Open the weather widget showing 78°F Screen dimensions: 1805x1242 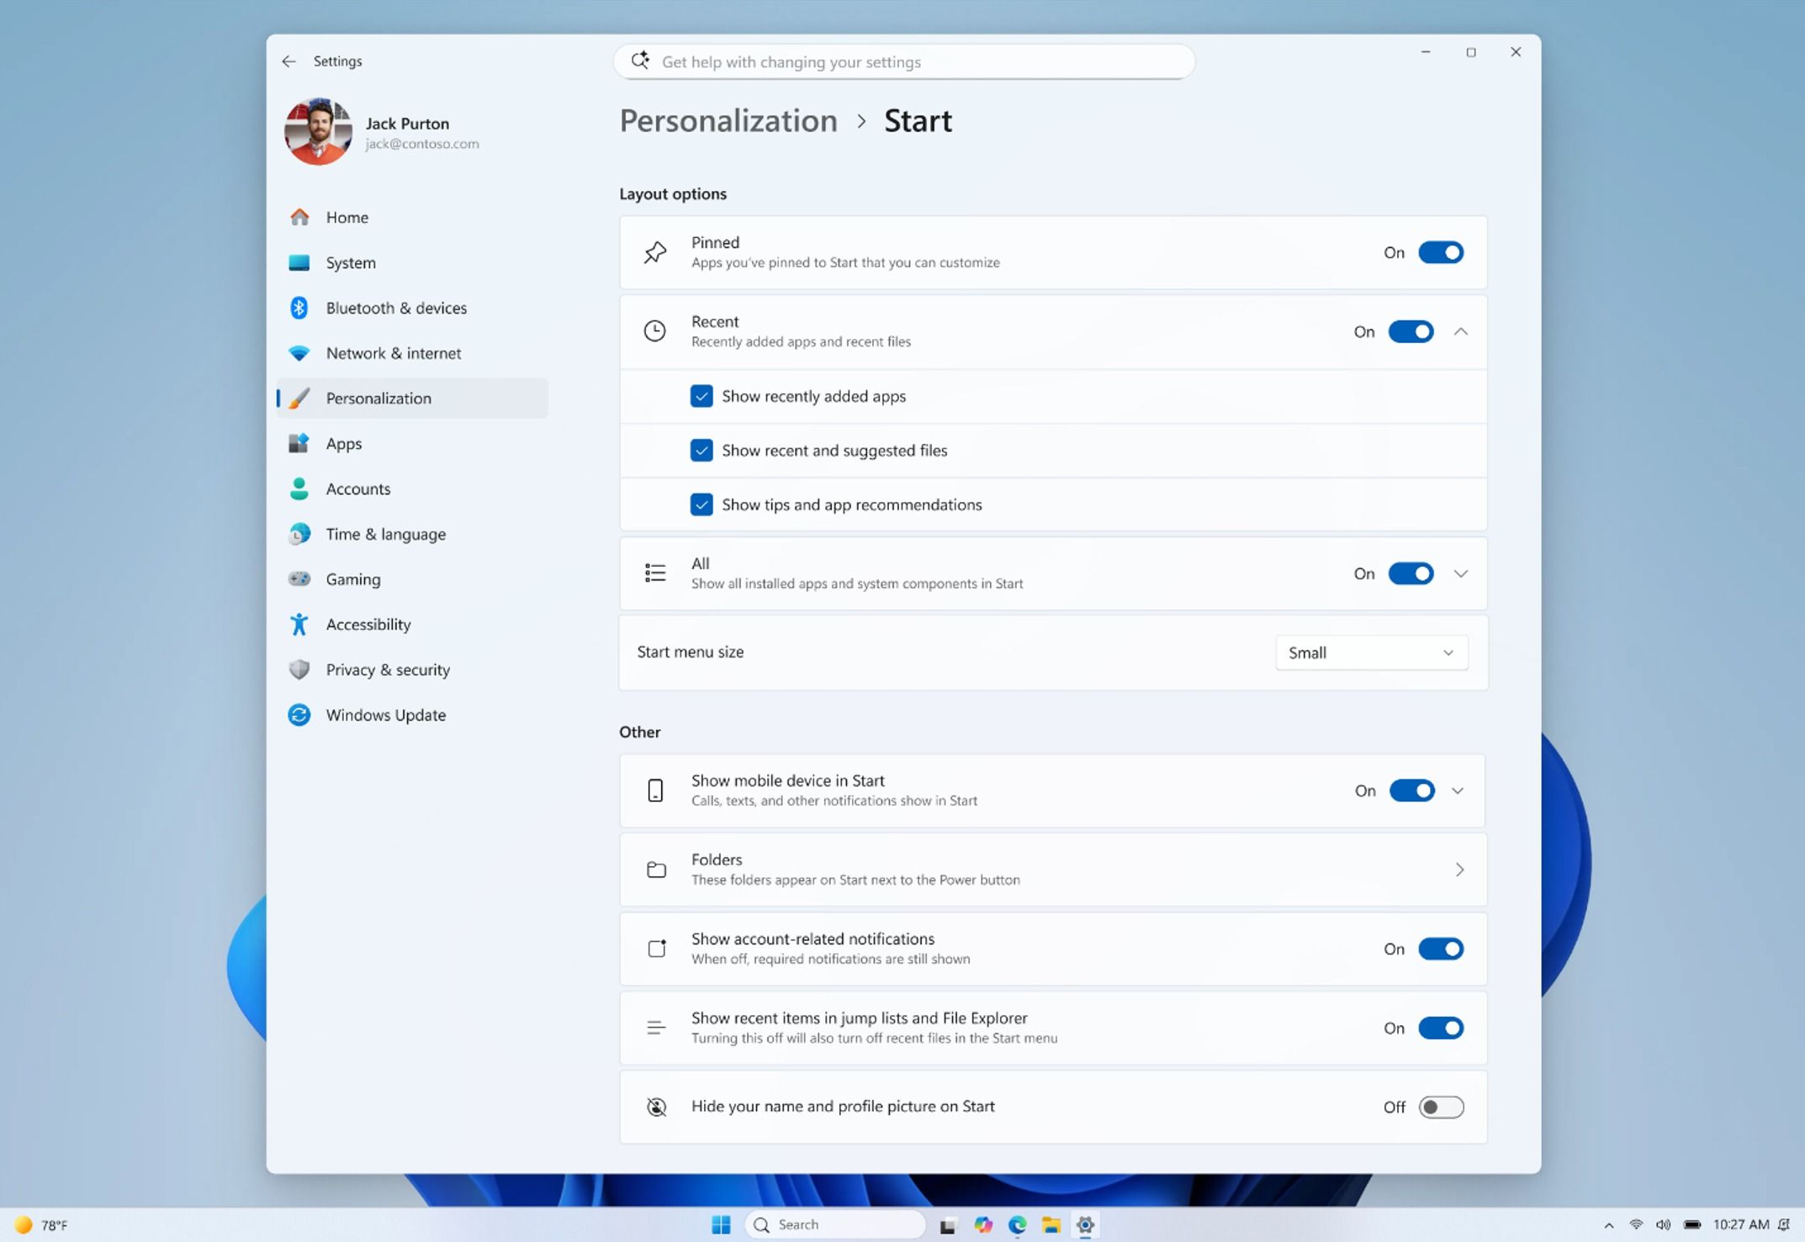[x=41, y=1225]
